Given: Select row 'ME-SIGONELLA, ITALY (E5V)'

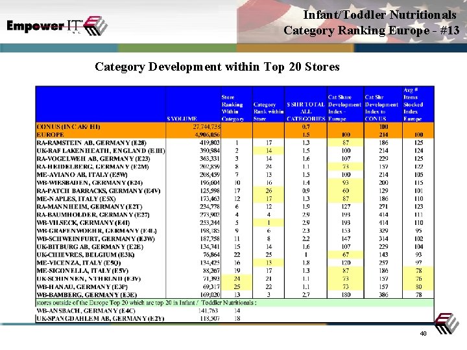Looking at the screenshot, I should [x=235, y=271].
